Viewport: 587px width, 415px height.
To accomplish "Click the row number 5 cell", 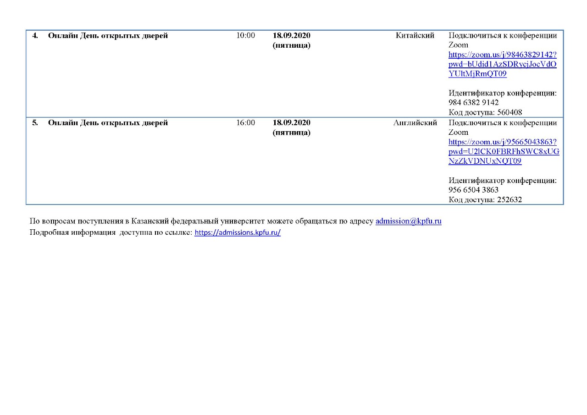I will coord(35,123).
